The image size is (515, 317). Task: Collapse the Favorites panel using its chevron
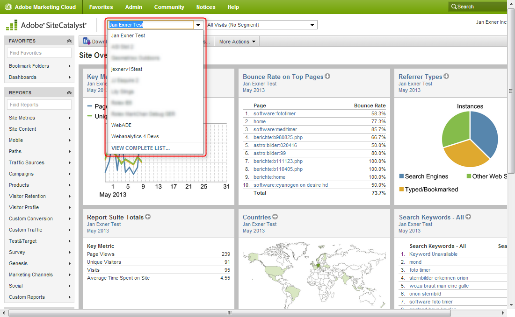(x=69, y=41)
